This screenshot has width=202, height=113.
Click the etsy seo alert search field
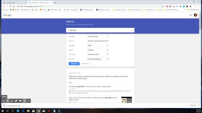point(100,30)
